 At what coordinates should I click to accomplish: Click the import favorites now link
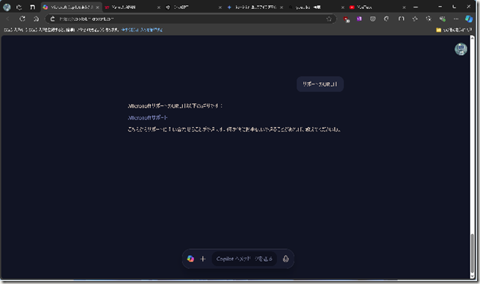[x=142, y=30]
